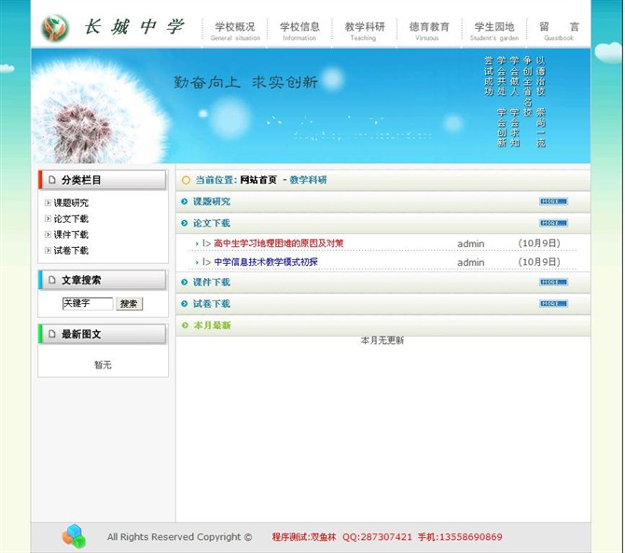
Task: Click the 本月最新 section heading
Action: [212, 325]
